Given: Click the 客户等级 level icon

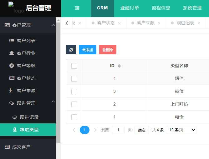Looking at the screenshot, I should 12,66.
